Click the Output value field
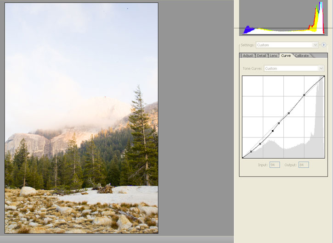 [304, 165]
